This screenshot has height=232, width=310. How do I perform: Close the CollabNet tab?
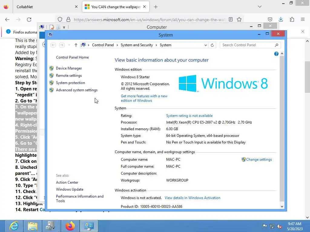[76, 7]
